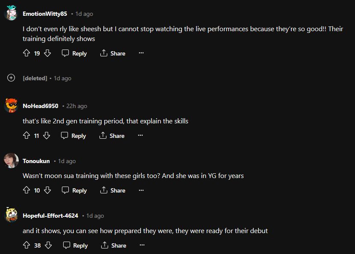Open Tonoukun's user profile link
Screen dimensions: 355x254
pos(36,161)
